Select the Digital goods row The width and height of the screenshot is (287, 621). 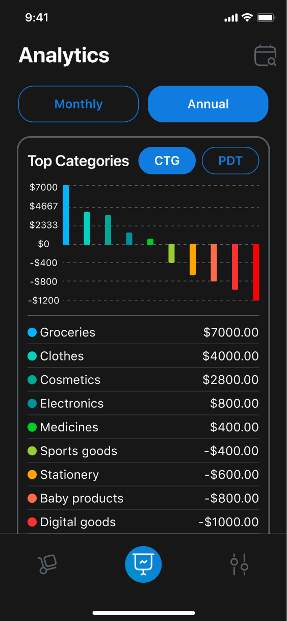(x=143, y=522)
